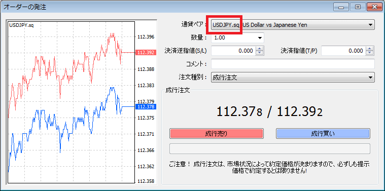
Task: Click the 112.383 axis price label
Action: 146,85
